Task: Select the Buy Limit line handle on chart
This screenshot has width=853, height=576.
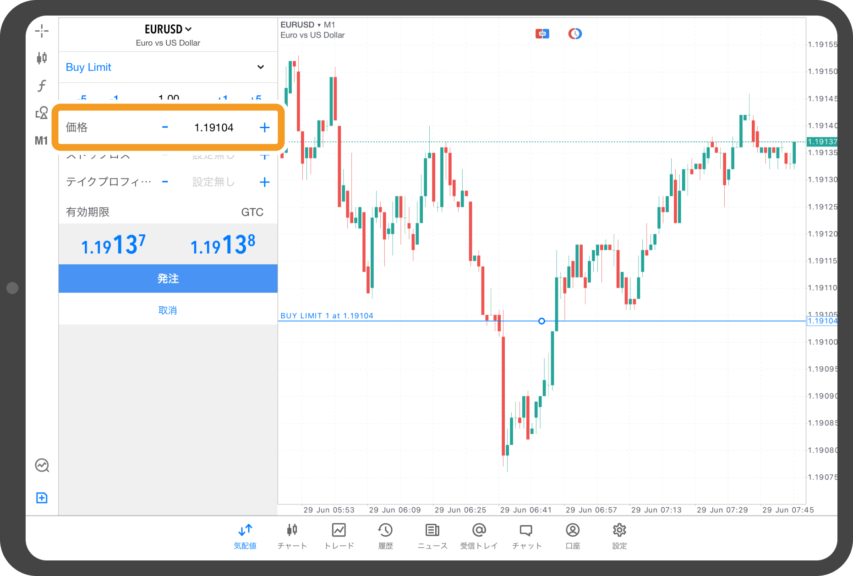Action: tap(541, 321)
